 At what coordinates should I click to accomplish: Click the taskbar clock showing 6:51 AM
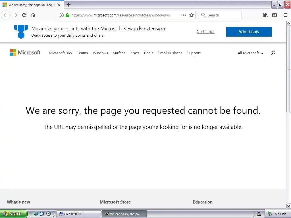click(280, 214)
